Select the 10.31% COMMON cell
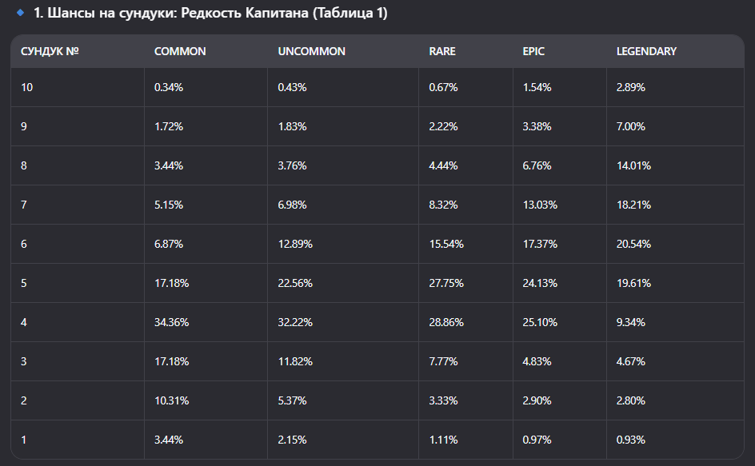The width and height of the screenshot is (755, 466). point(171,400)
